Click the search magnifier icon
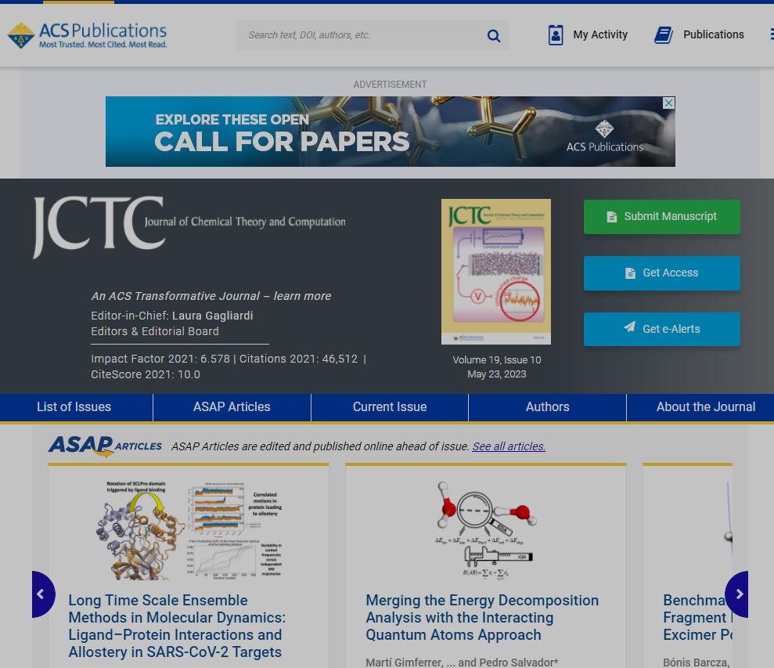Image resolution: width=774 pixels, height=668 pixels. (493, 35)
